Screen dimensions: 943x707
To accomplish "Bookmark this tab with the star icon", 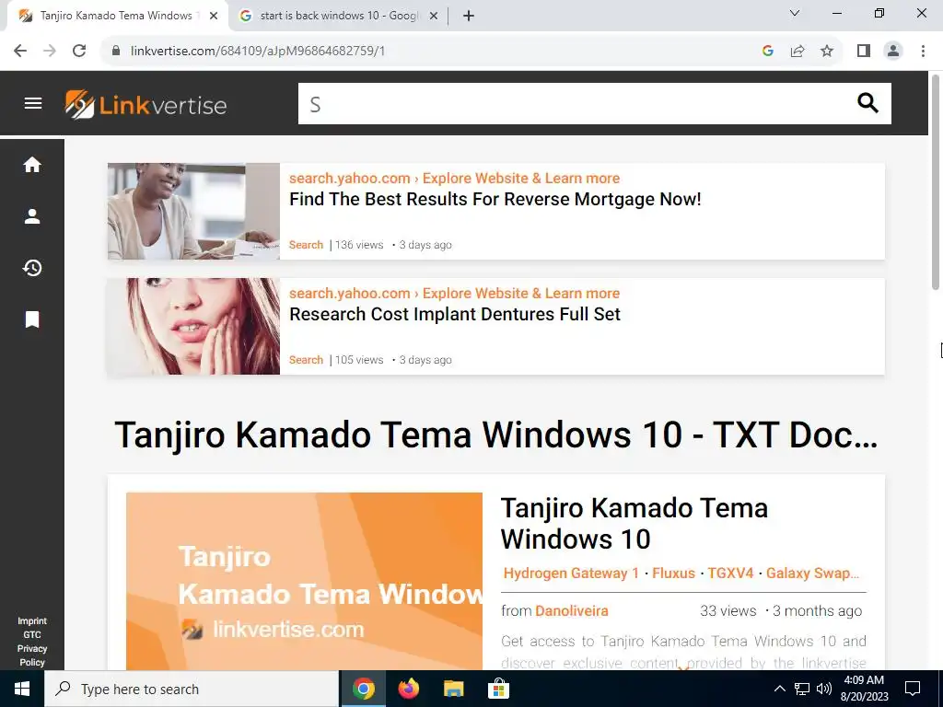I will click(x=827, y=51).
